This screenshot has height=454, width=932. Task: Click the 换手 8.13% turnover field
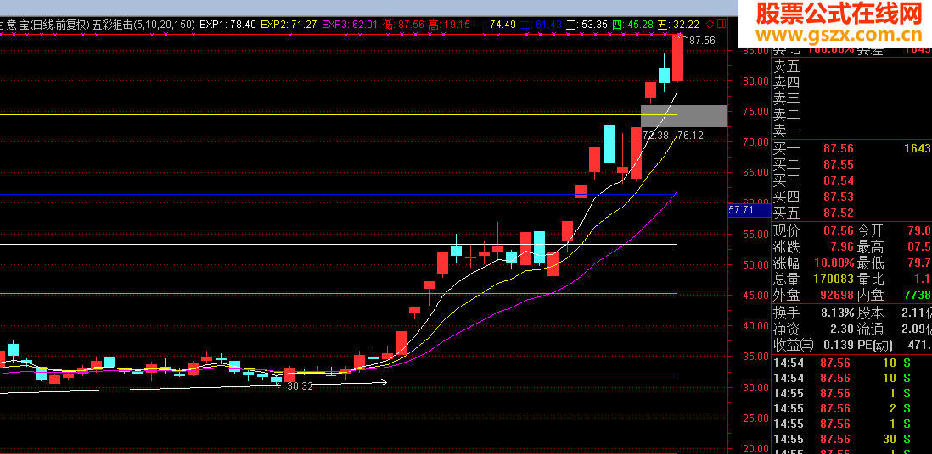click(x=813, y=313)
